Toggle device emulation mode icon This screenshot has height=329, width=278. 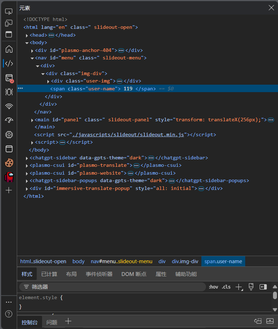9,23
